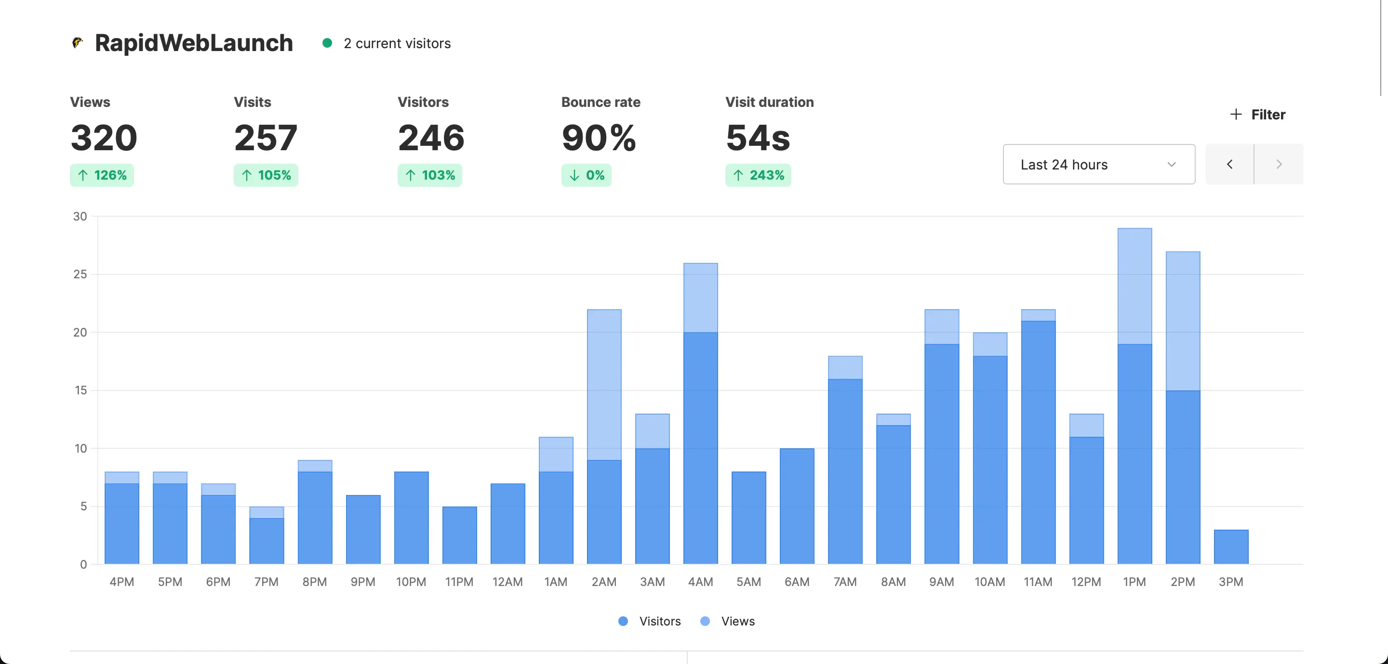Click the up arrow on the 243% badge
Viewport: 1388px width, 664px height.
[738, 175]
